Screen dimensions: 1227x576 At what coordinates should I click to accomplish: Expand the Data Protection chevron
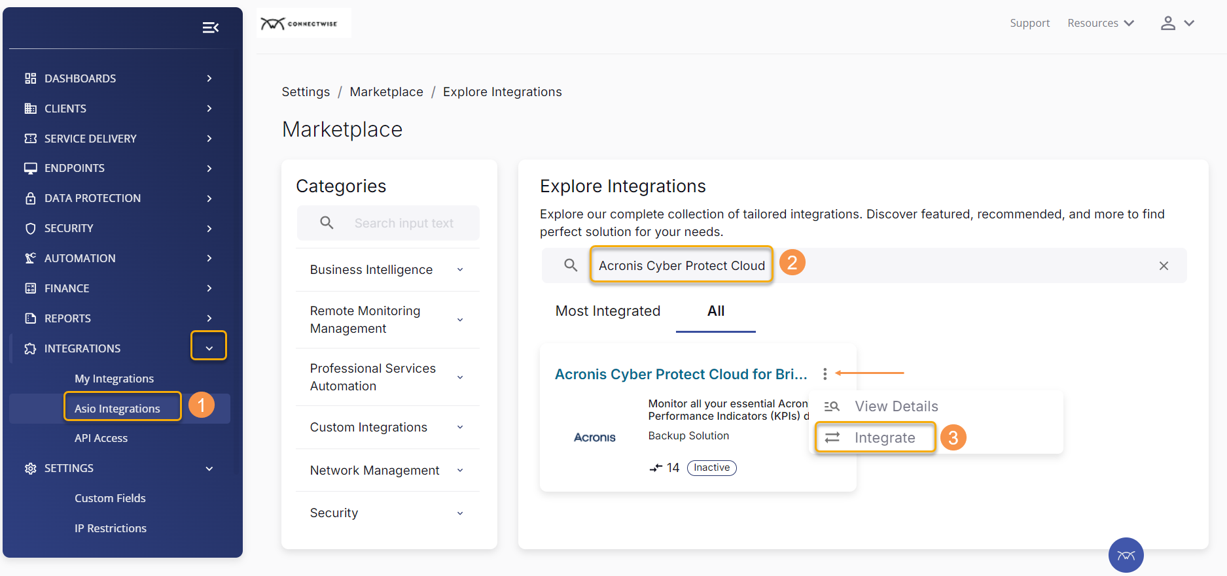209,198
